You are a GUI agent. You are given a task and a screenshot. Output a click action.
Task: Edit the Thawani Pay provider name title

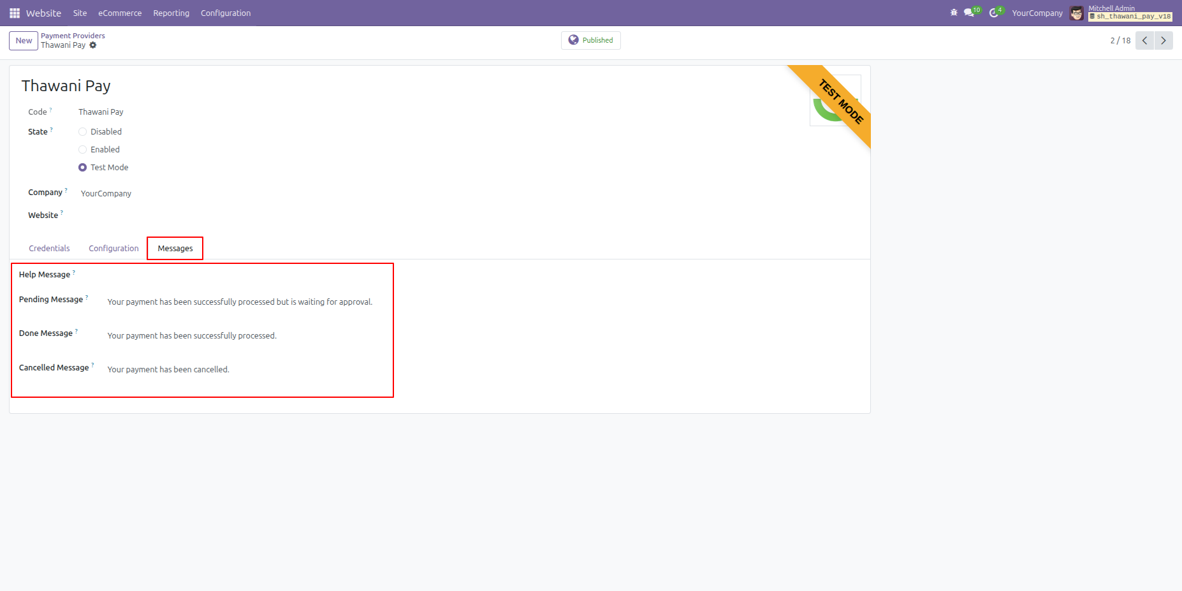[66, 86]
